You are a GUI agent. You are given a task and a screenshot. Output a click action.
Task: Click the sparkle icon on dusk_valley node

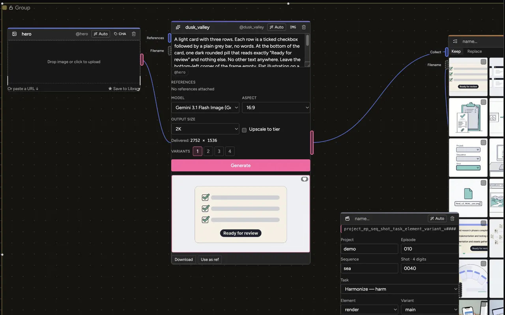click(x=178, y=27)
